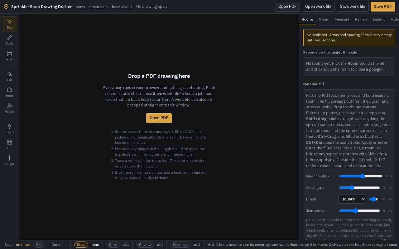Adjust the Brush size slider
399x249 pixels.
(373, 199)
